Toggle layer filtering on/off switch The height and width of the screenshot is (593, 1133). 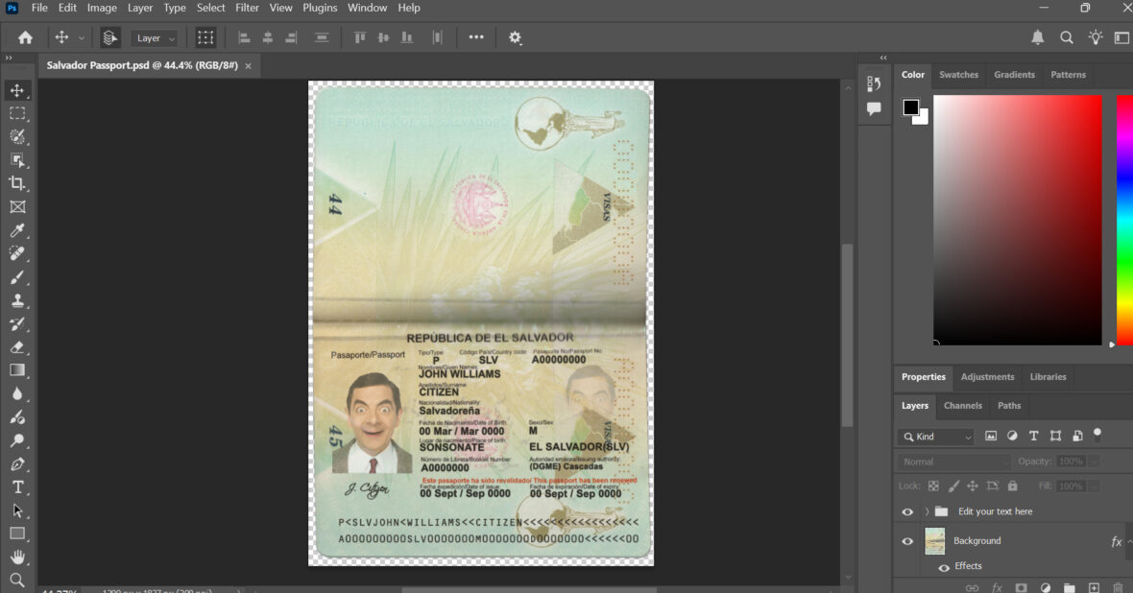(1097, 434)
